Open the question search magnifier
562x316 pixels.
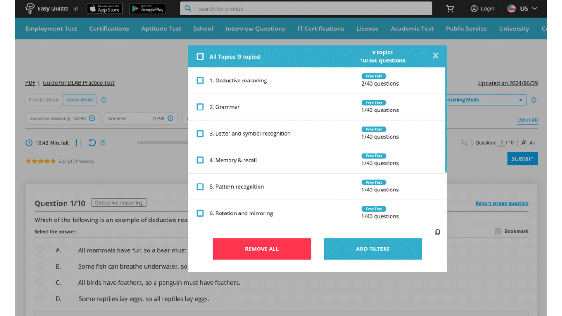pyautogui.click(x=465, y=142)
